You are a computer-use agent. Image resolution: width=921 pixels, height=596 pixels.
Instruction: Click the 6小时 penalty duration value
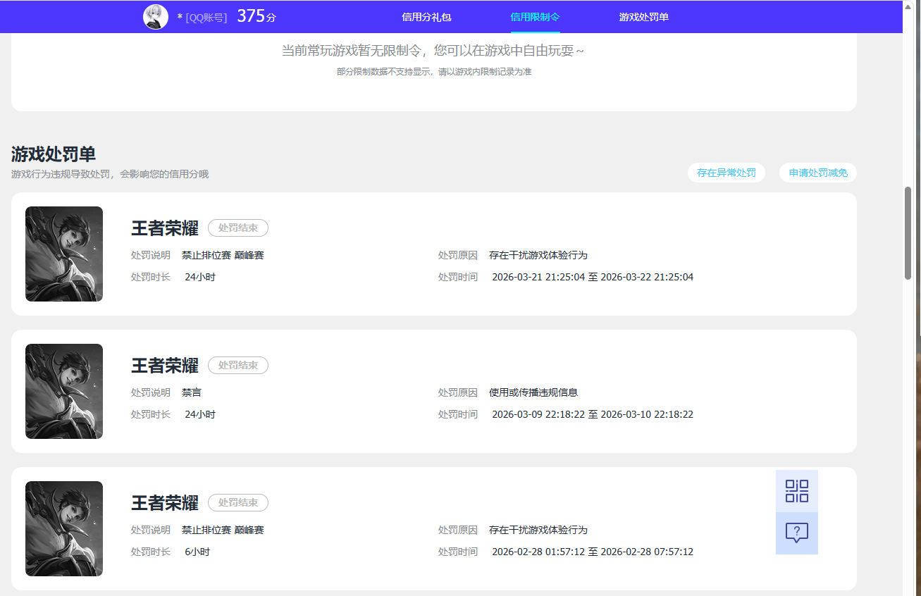[x=197, y=552]
